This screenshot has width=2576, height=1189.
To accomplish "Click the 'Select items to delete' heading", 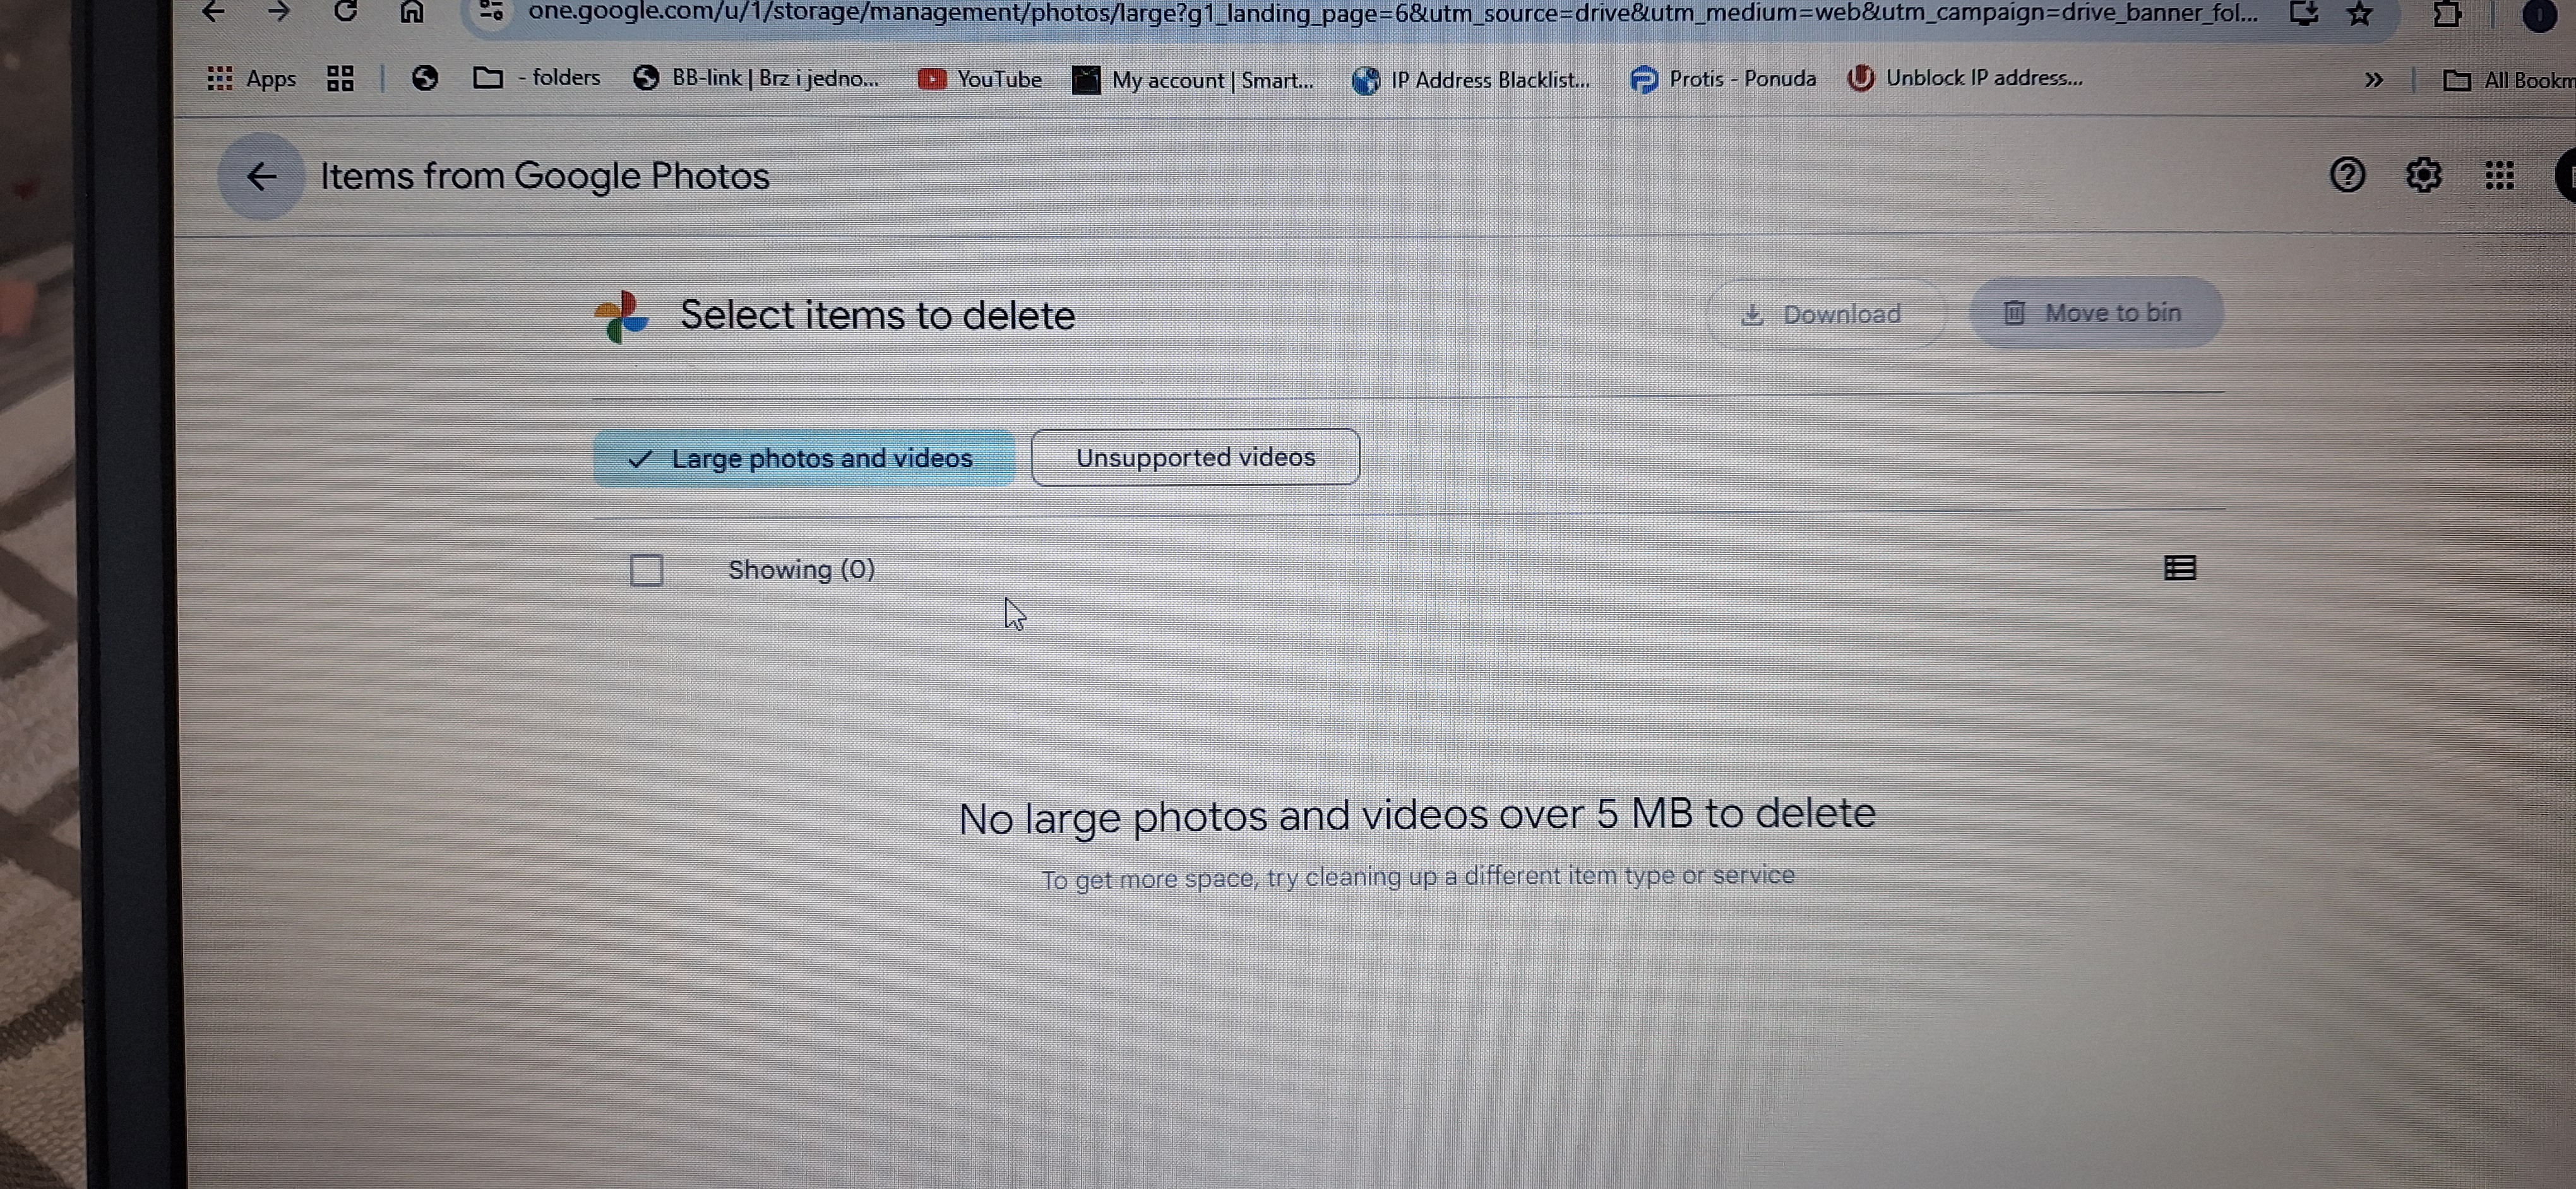I will 877,315.
